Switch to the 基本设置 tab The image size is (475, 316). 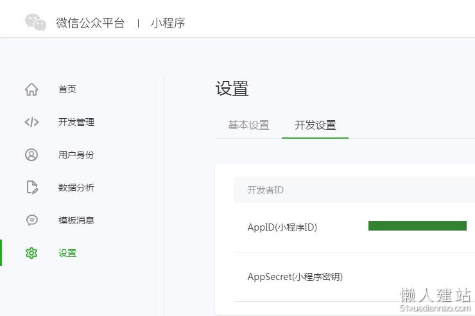248,125
